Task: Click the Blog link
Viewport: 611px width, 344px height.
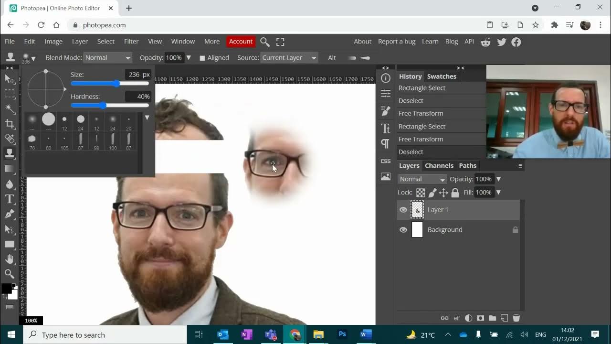Action: [452, 42]
